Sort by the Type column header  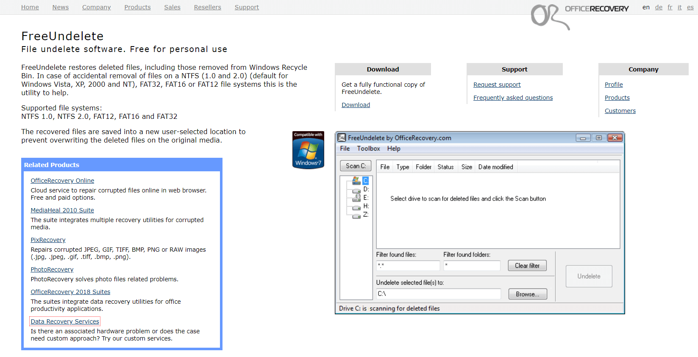(x=403, y=167)
